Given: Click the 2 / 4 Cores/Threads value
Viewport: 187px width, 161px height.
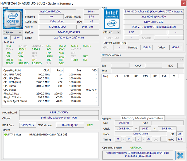Looking at the screenshot, I should tap(91, 17).
